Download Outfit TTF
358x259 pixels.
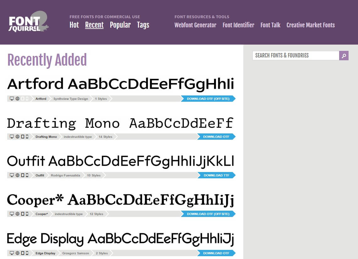point(216,175)
